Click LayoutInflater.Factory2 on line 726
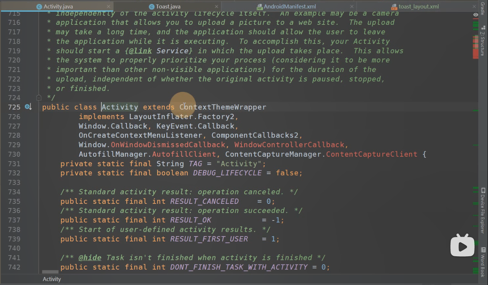Viewport: 488px width, 285px height. click(182, 117)
